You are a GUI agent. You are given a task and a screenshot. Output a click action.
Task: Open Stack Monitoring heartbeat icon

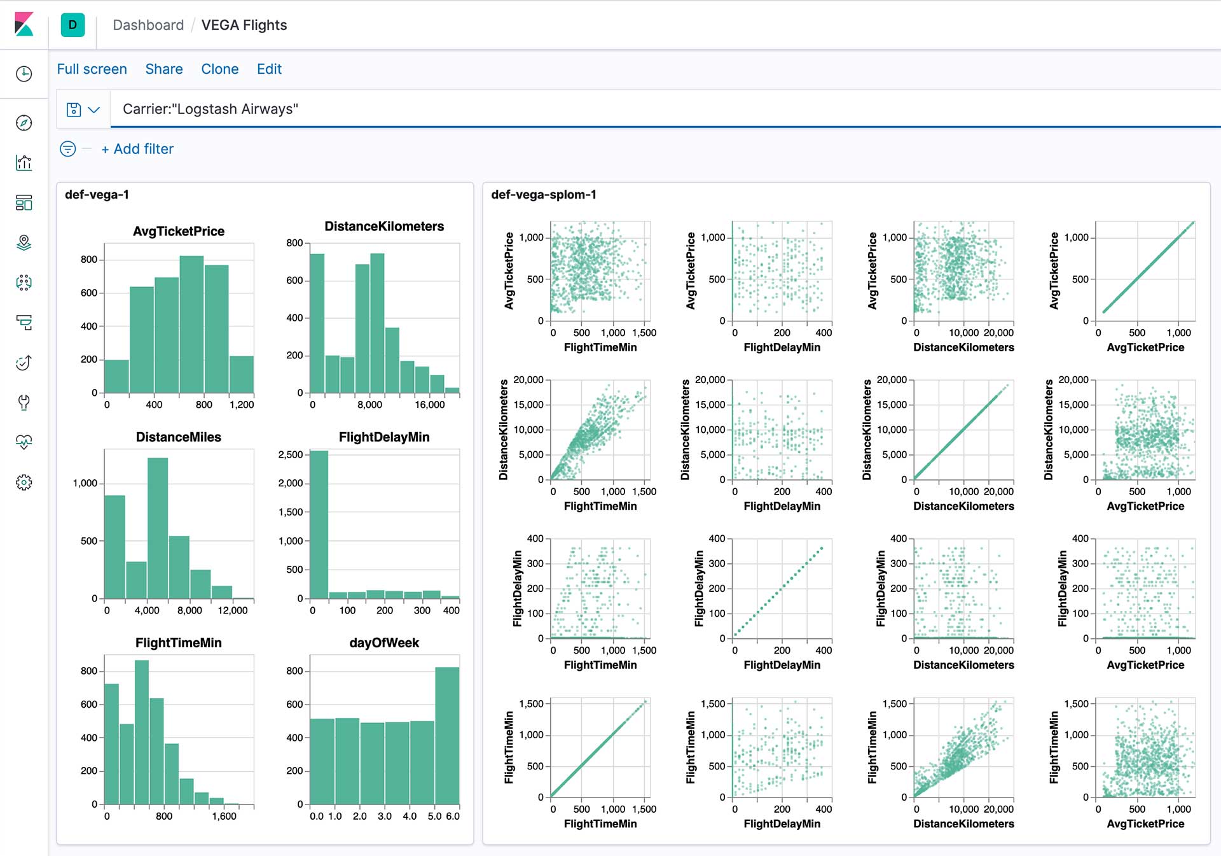click(x=24, y=442)
